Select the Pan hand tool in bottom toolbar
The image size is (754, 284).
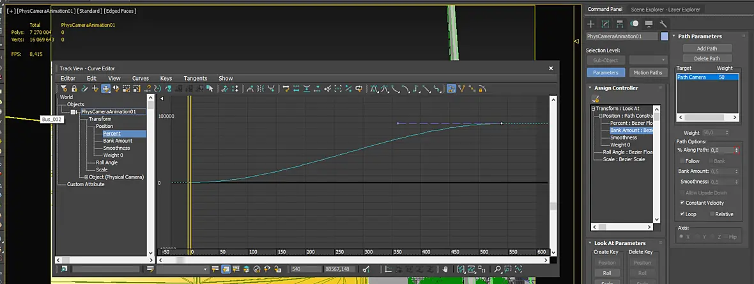(446, 269)
